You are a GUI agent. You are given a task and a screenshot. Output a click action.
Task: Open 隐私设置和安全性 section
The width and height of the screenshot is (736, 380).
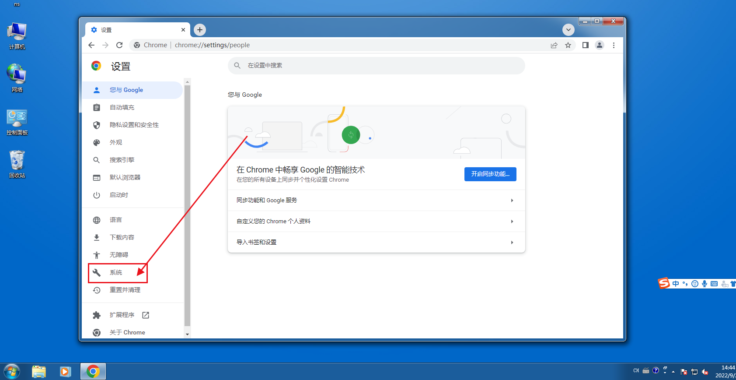point(133,125)
